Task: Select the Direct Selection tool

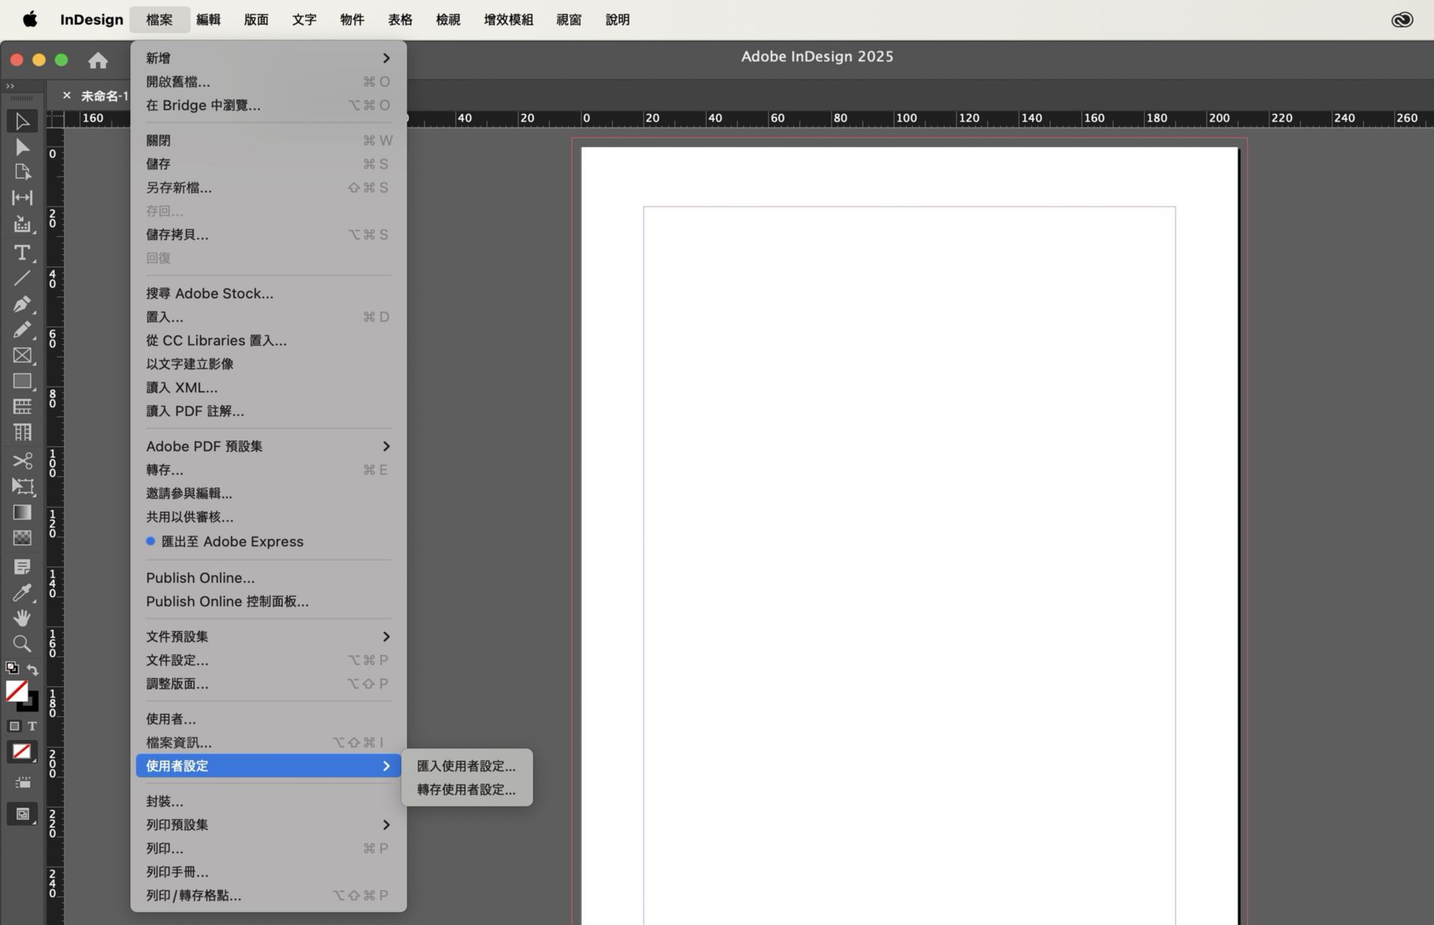Action: pyautogui.click(x=22, y=147)
